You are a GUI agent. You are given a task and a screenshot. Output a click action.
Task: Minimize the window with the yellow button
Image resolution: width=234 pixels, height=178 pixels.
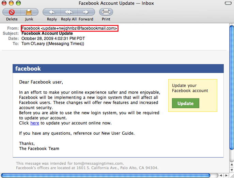pos(11,3)
